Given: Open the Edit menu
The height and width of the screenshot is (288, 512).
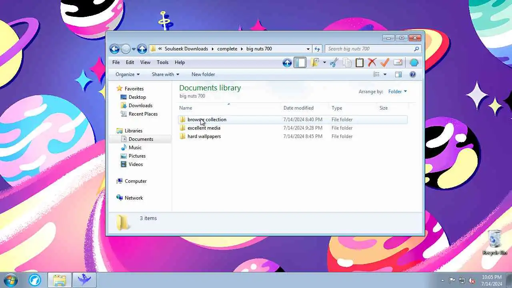Looking at the screenshot, I should 130,62.
